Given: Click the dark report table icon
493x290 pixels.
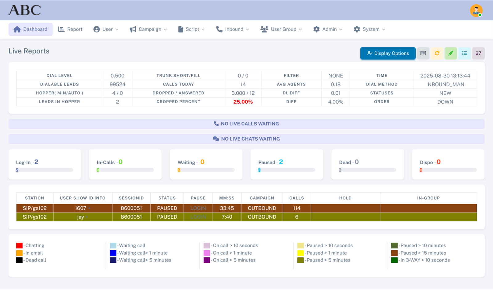Looking at the screenshot, I should 423,53.
